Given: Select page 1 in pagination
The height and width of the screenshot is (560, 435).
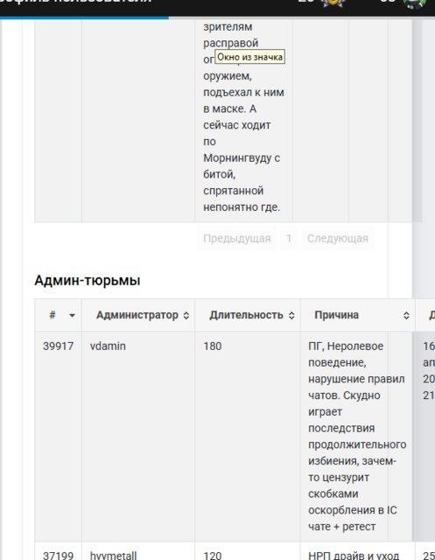Looking at the screenshot, I should click(289, 239).
